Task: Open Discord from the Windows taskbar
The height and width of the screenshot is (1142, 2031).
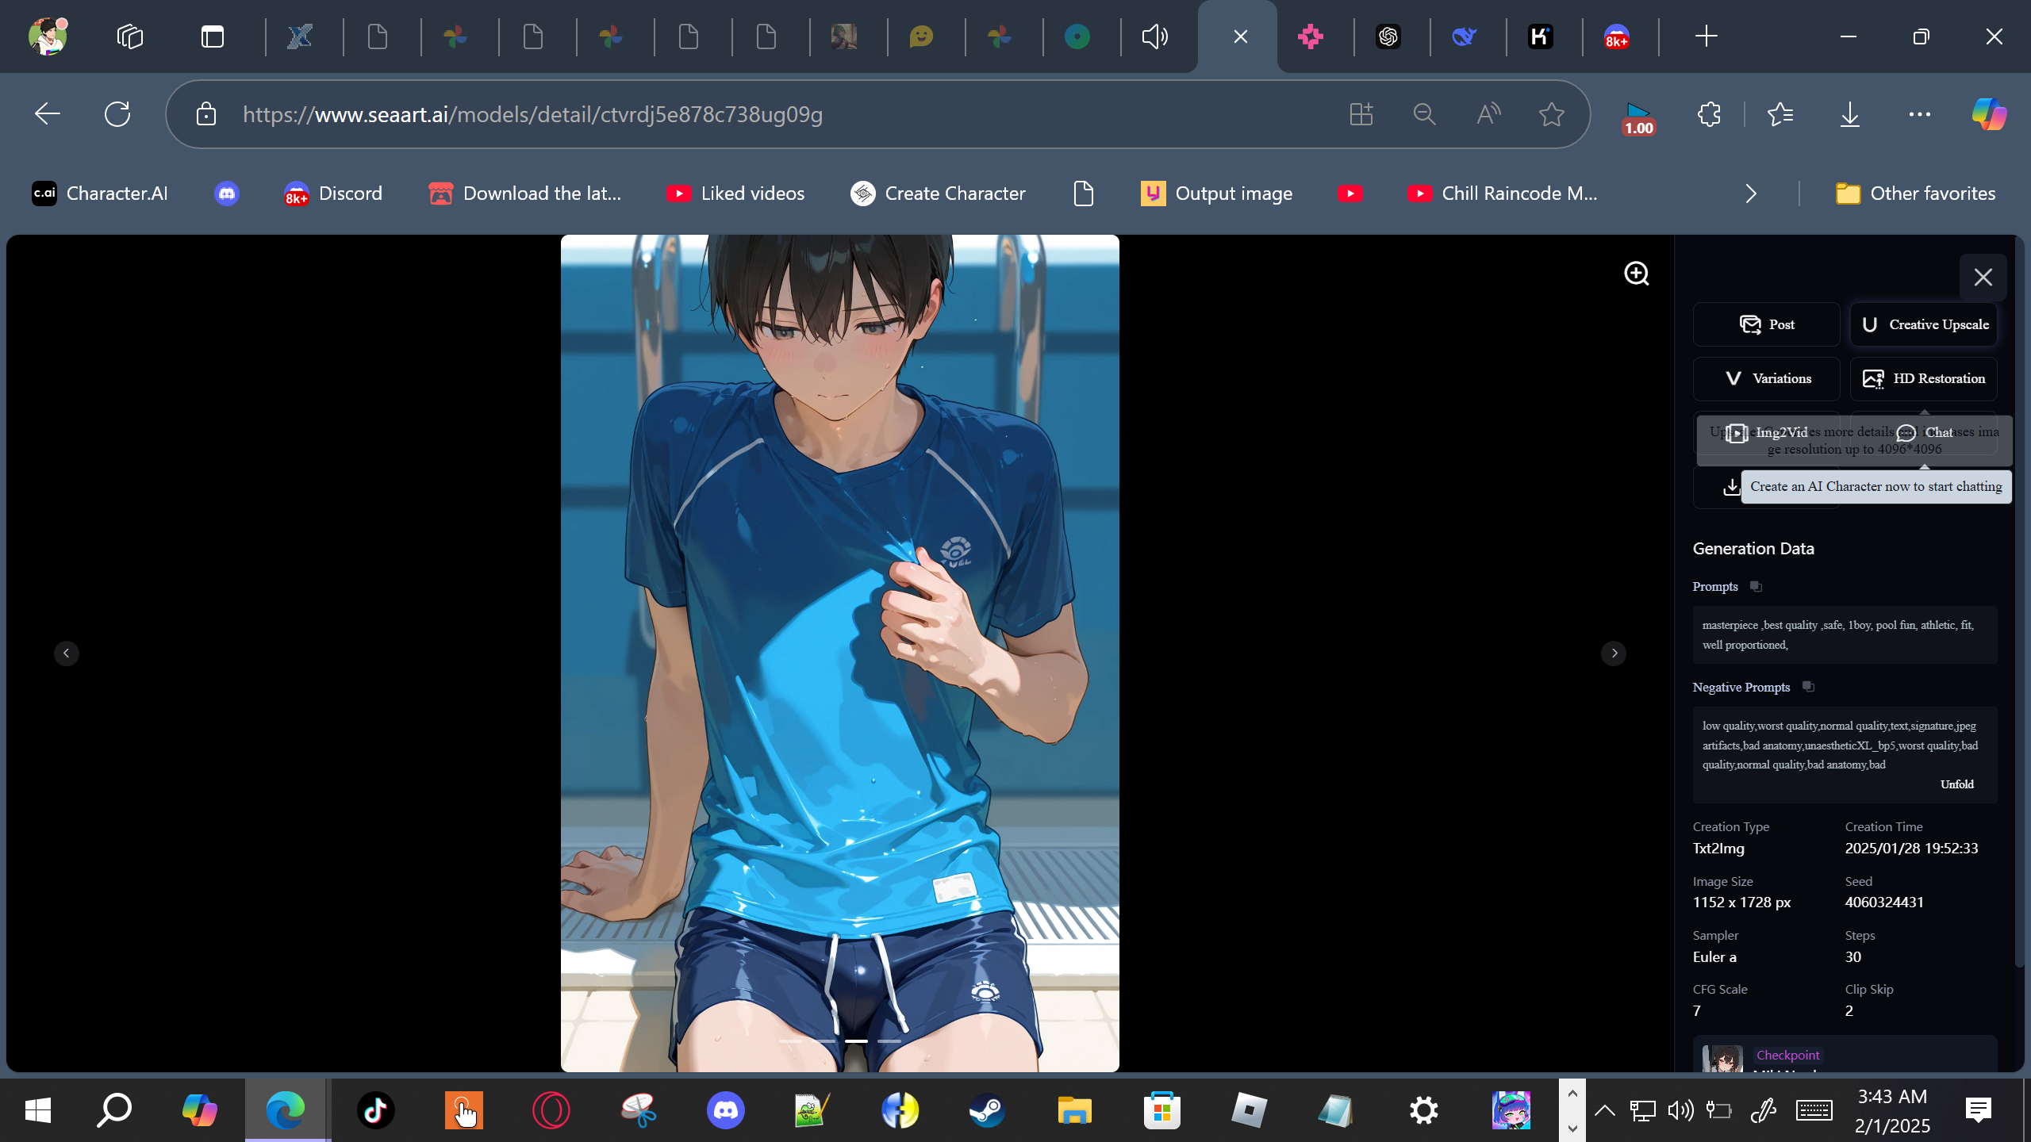Action: pos(725,1110)
